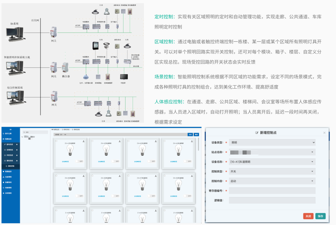The image size is (336, 225).
Task: Click the edit icon beside 新增控制点 title
Action: (257, 133)
